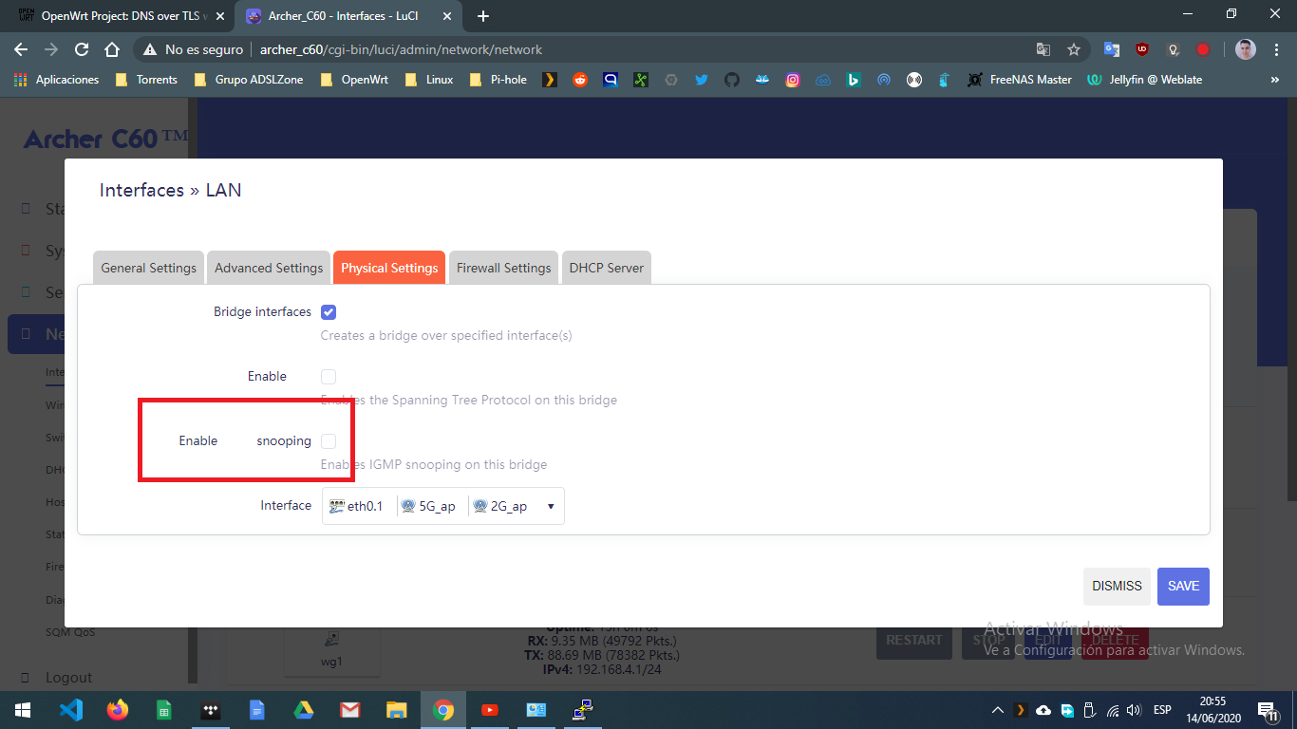Open the Reddit bookmark
Screen dimensions: 1297x729
(x=580, y=80)
